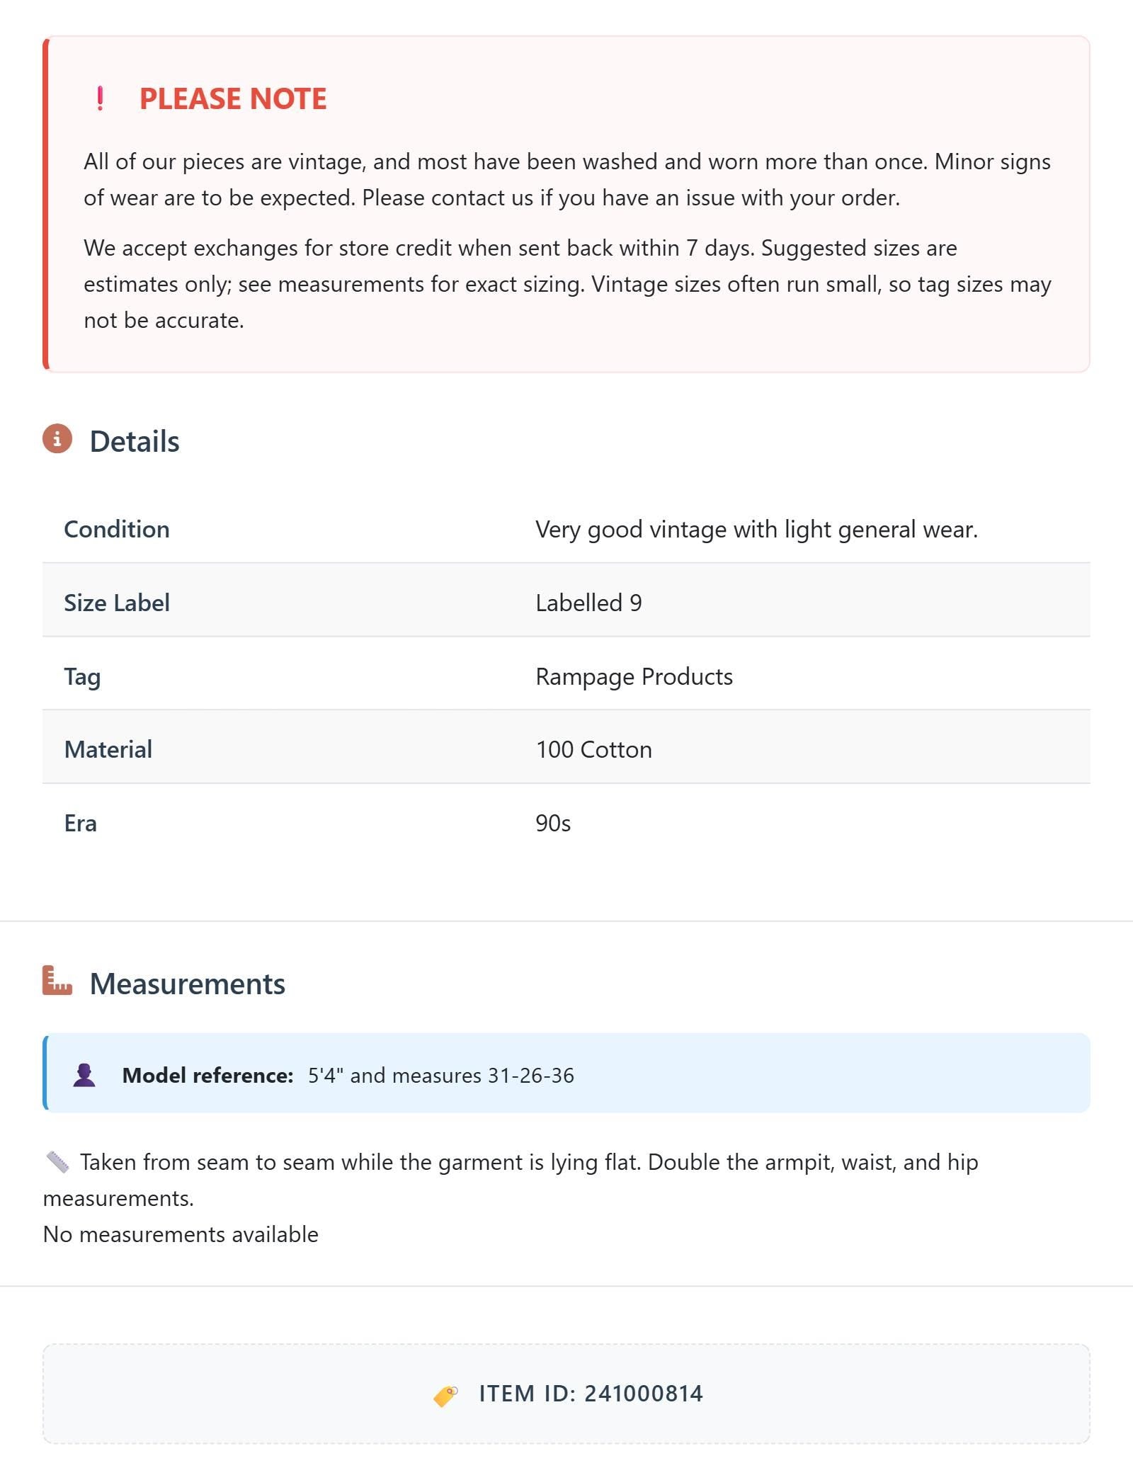The image size is (1133, 1480).
Task: Click the Details section heading
Action: click(135, 441)
